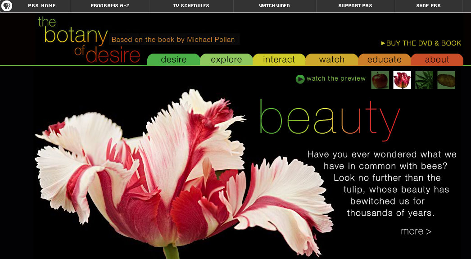Click Support PBS

pyautogui.click(x=355, y=6)
